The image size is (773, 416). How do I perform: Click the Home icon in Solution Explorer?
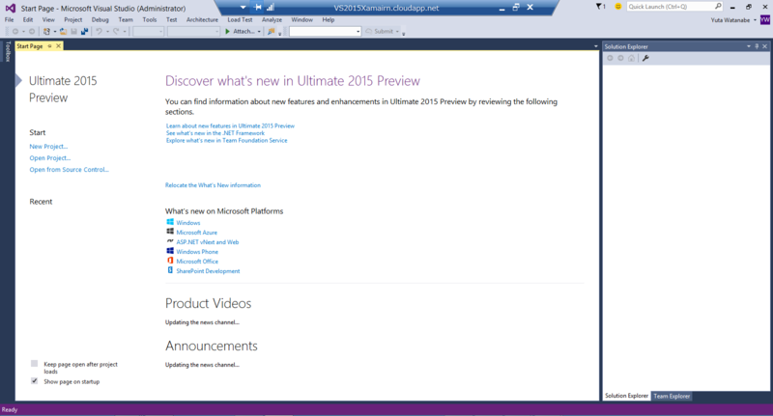coord(631,58)
